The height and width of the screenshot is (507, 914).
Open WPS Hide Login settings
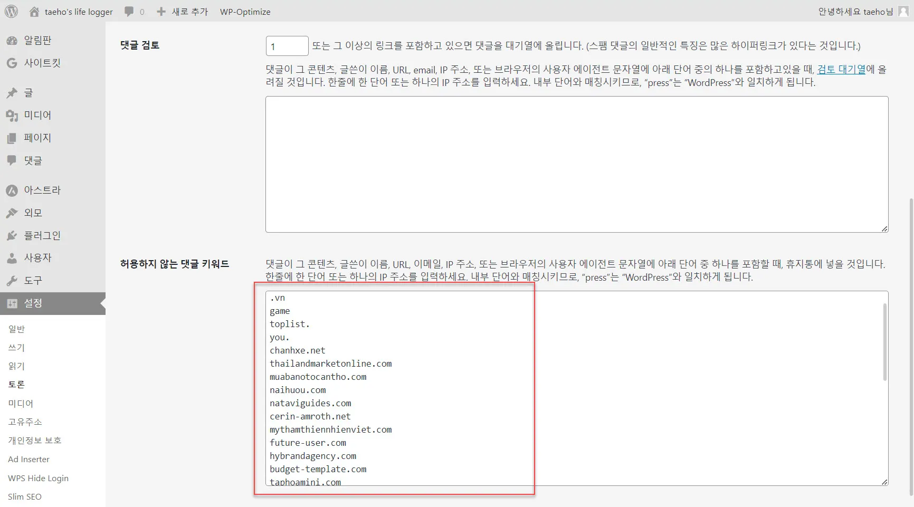[x=38, y=479]
